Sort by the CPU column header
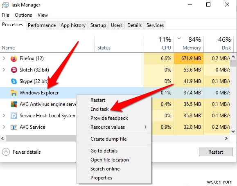The width and height of the screenshot is (237, 186). coord(166,48)
